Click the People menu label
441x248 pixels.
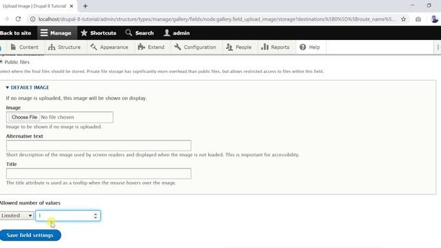pyautogui.click(x=243, y=48)
